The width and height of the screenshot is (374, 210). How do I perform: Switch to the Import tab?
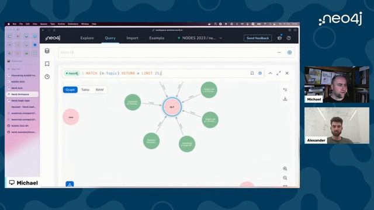pyautogui.click(x=132, y=38)
